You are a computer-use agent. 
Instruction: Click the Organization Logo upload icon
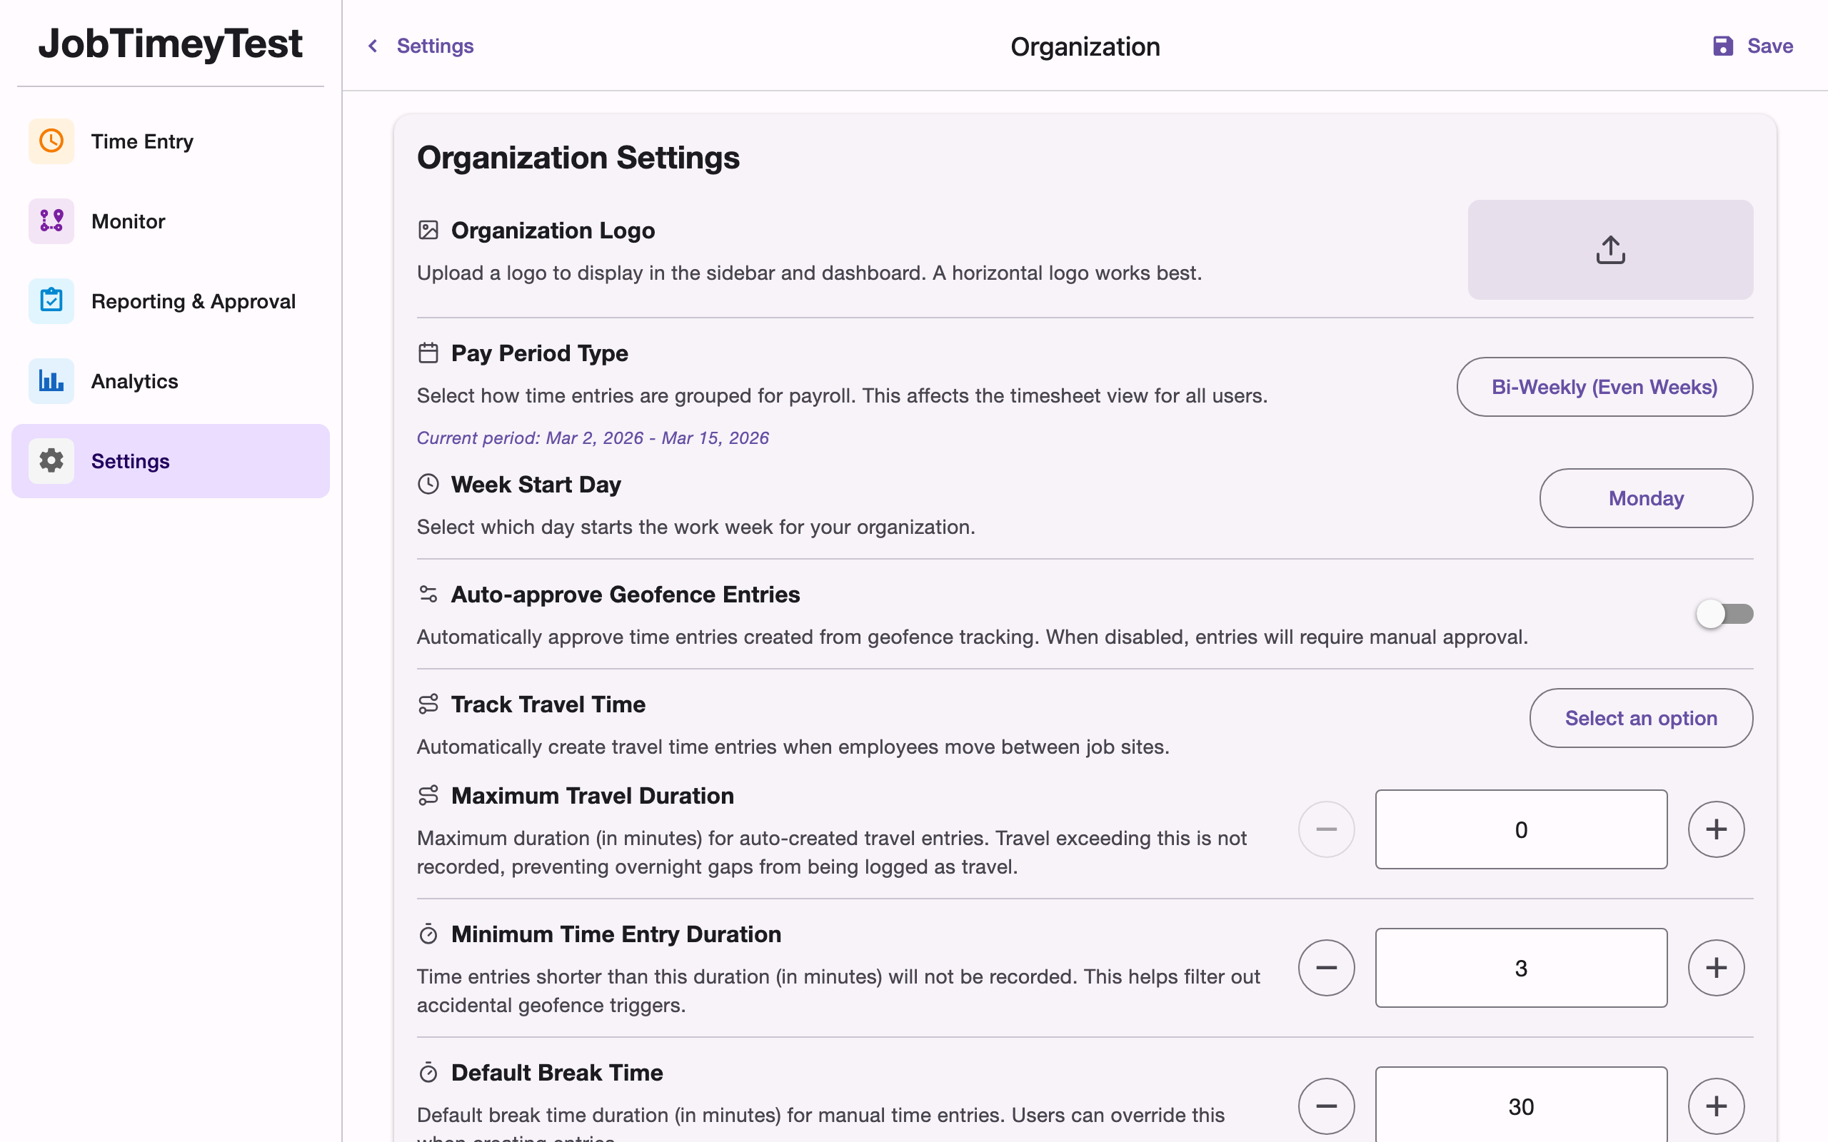tap(1610, 249)
